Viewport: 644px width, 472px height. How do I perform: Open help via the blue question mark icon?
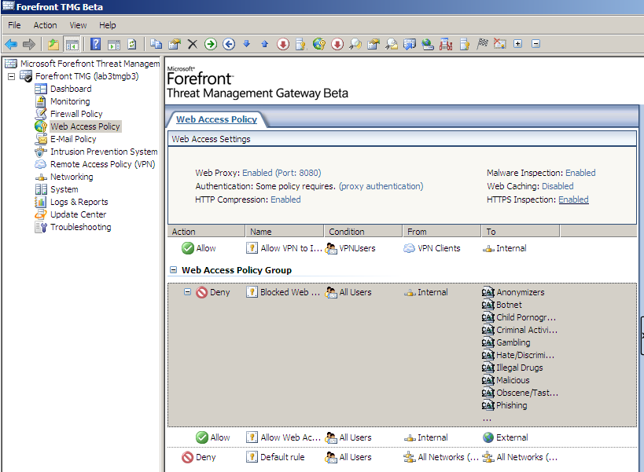(96, 44)
